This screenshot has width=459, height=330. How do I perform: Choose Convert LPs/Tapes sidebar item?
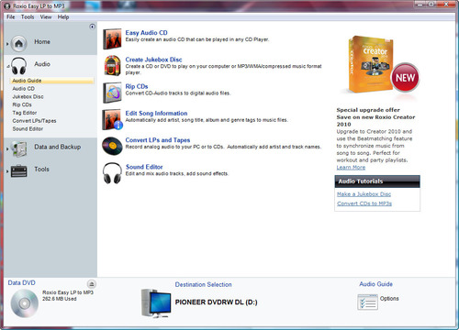pos(34,121)
